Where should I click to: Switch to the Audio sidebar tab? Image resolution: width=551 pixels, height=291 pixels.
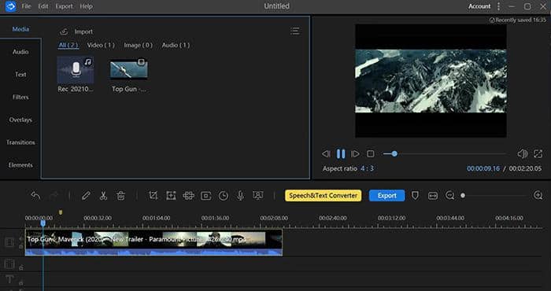pos(20,52)
